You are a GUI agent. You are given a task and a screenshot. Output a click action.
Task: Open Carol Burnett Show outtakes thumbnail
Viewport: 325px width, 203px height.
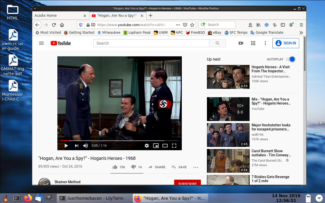click(x=228, y=161)
